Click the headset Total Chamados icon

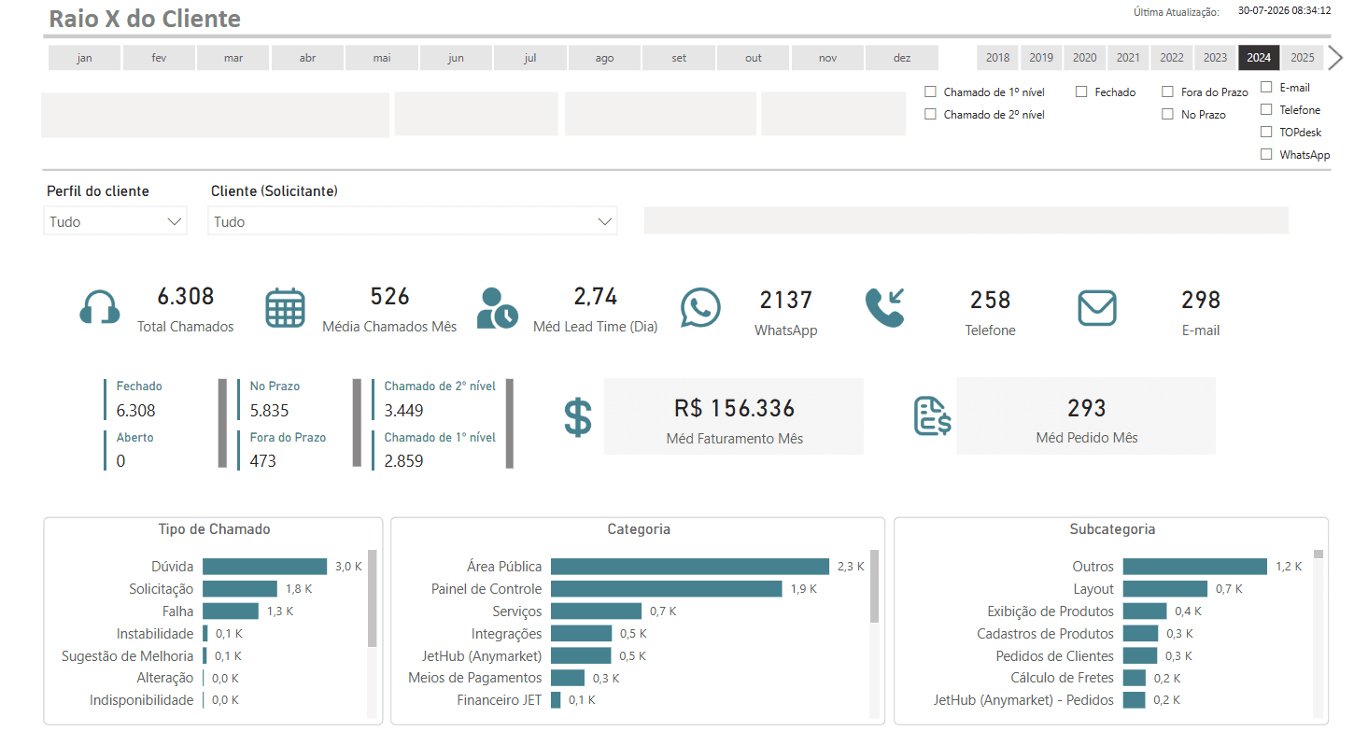click(x=100, y=307)
